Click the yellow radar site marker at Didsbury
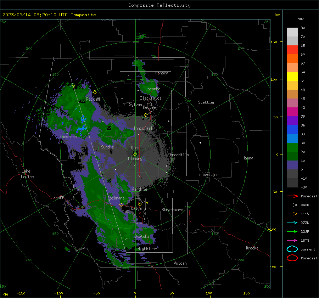This screenshot has width=319, height=298. click(x=135, y=154)
